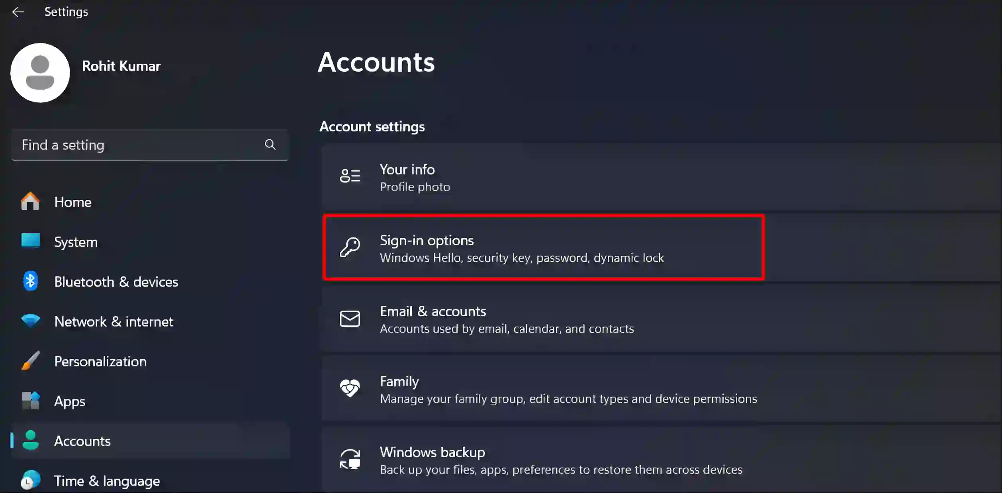Click the Email & accounts envelope icon
The width and height of the screenshot is (1002, 493).
(349, 319)
